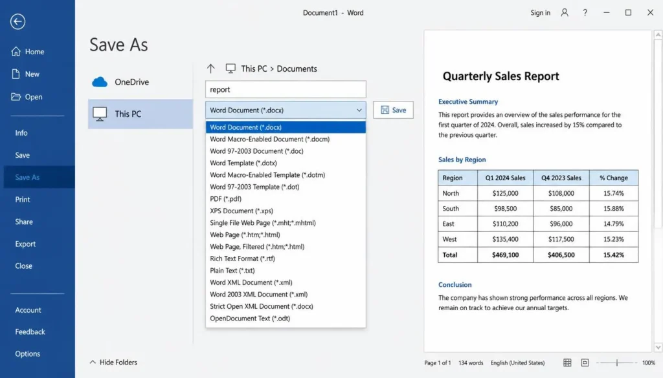Click the 100% zoom level
Image resolution: width=663 pixels, height=378 pixels.
tap(649, 362)
